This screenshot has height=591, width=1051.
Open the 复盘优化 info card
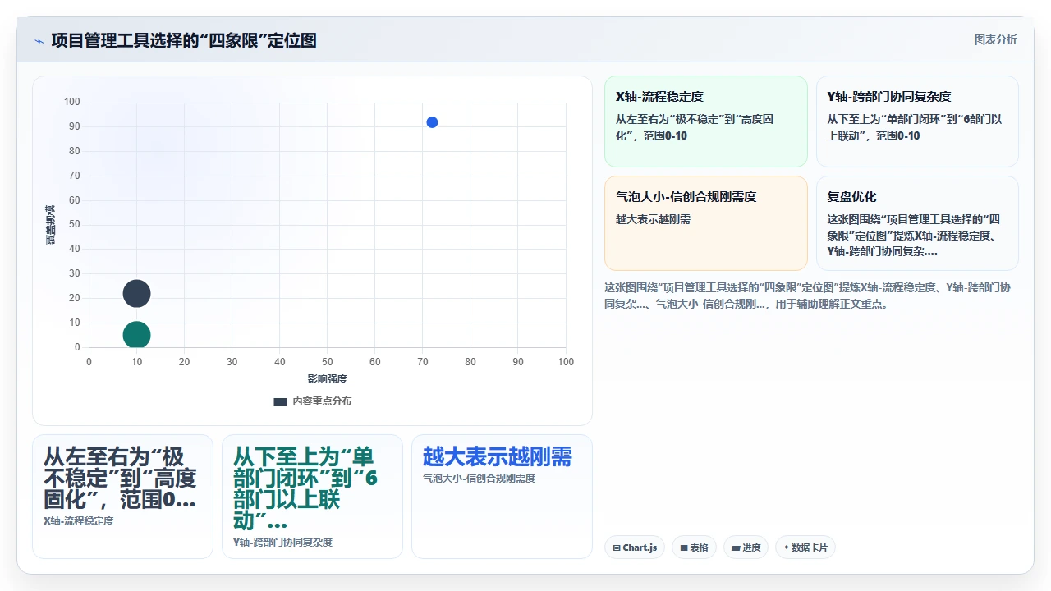[x=917, y=223]
